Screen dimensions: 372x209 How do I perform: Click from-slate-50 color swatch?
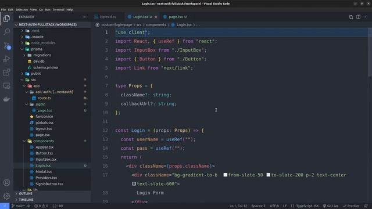[x=226, y=175]
